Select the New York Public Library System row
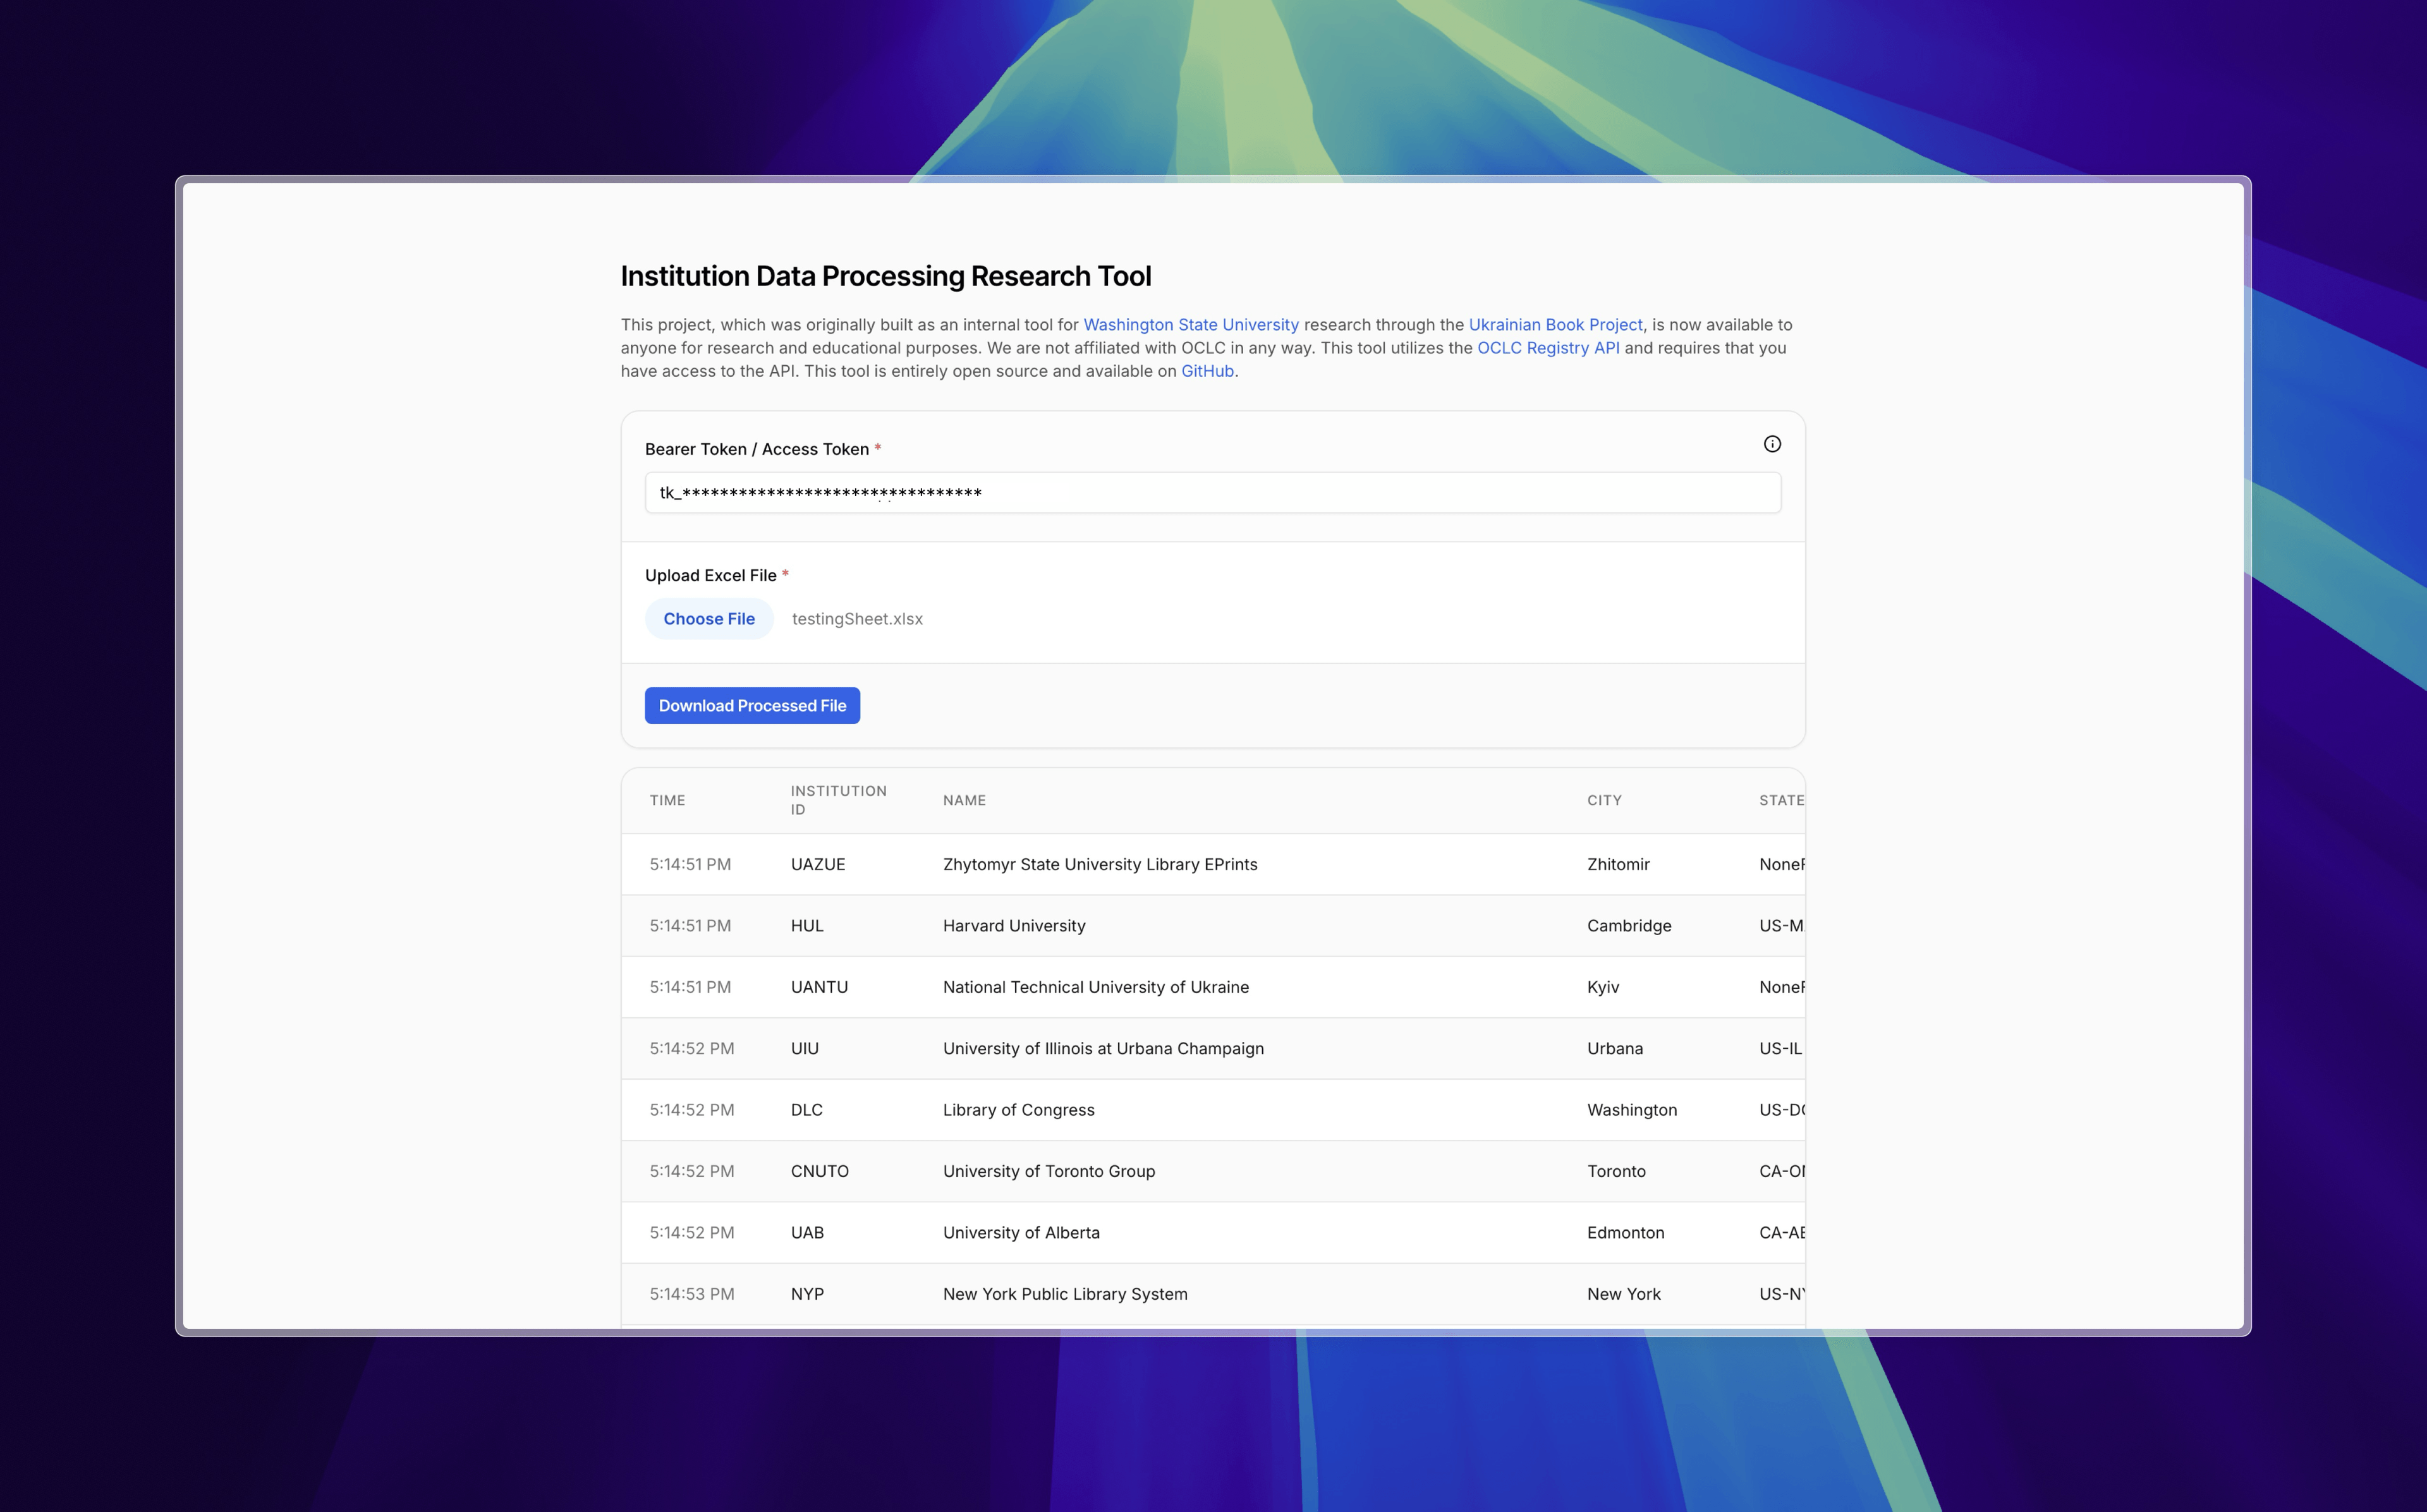The height and width of the screenshot is (1512, 2427). coord(1213,1294)
